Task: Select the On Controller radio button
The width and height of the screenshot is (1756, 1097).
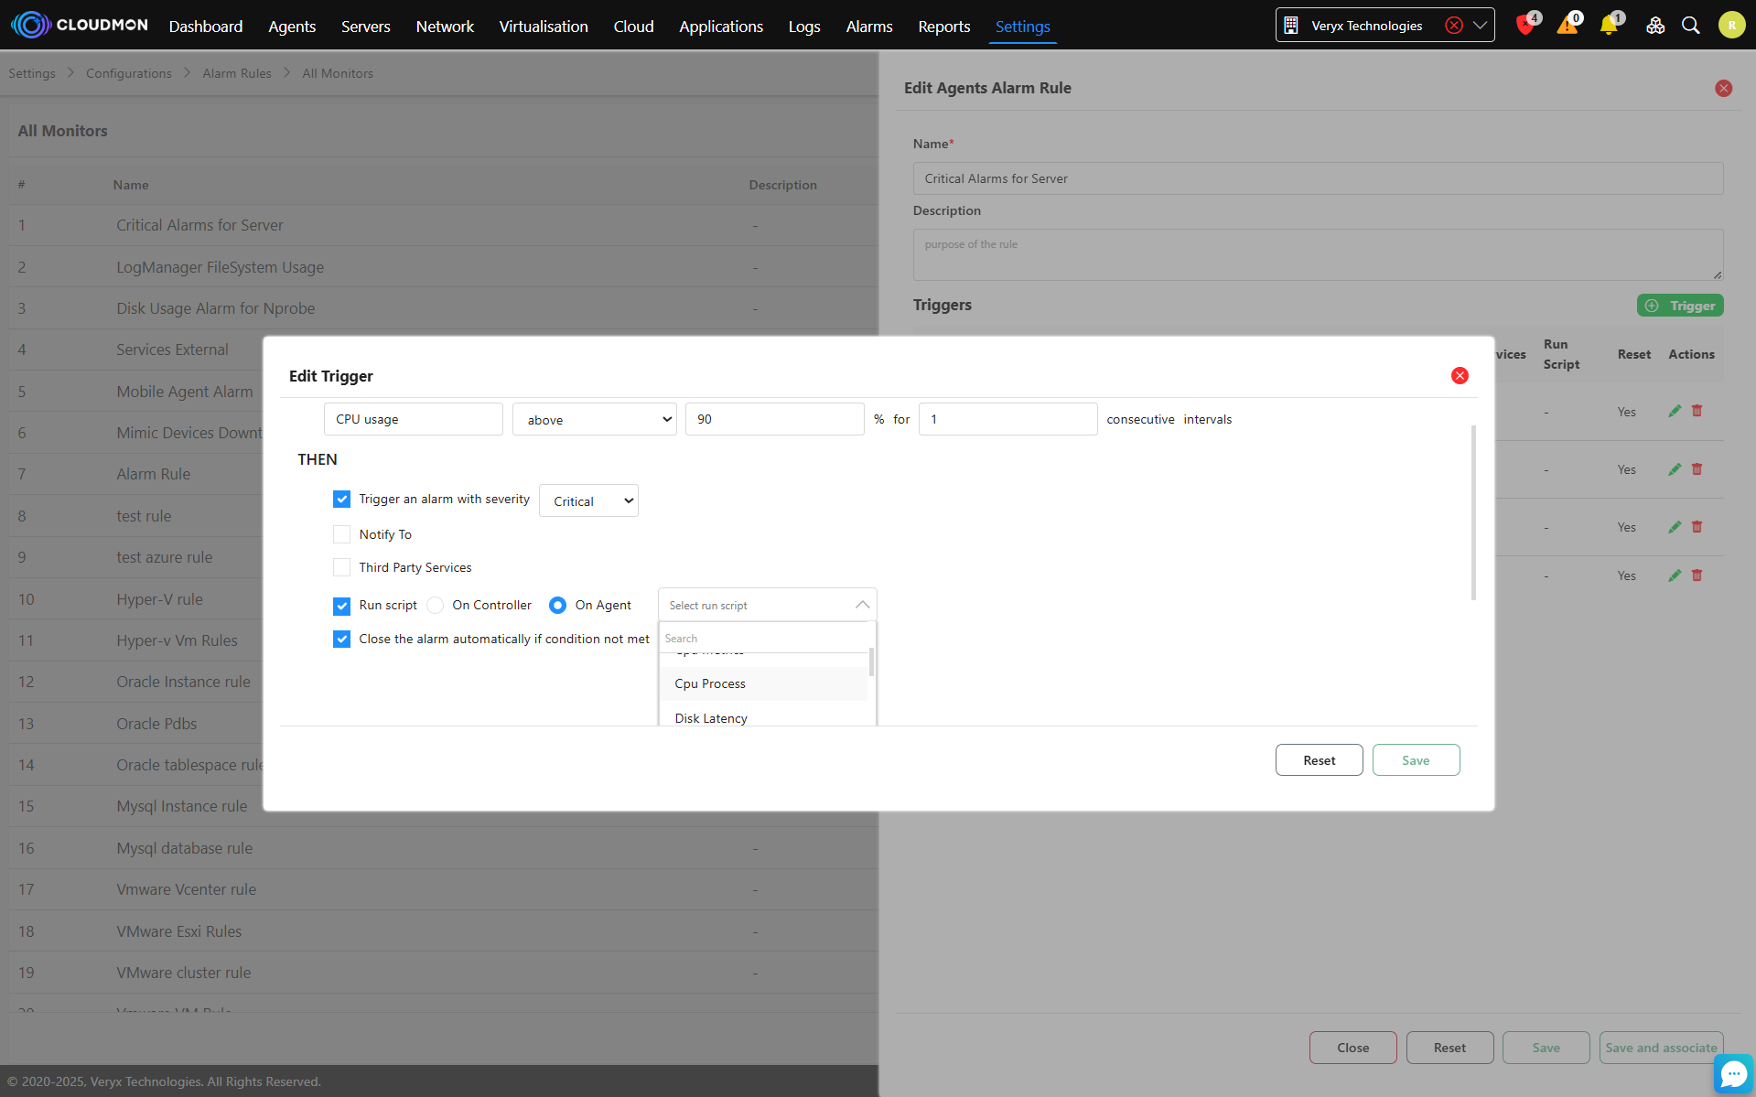Action: (x=436, y=606)
